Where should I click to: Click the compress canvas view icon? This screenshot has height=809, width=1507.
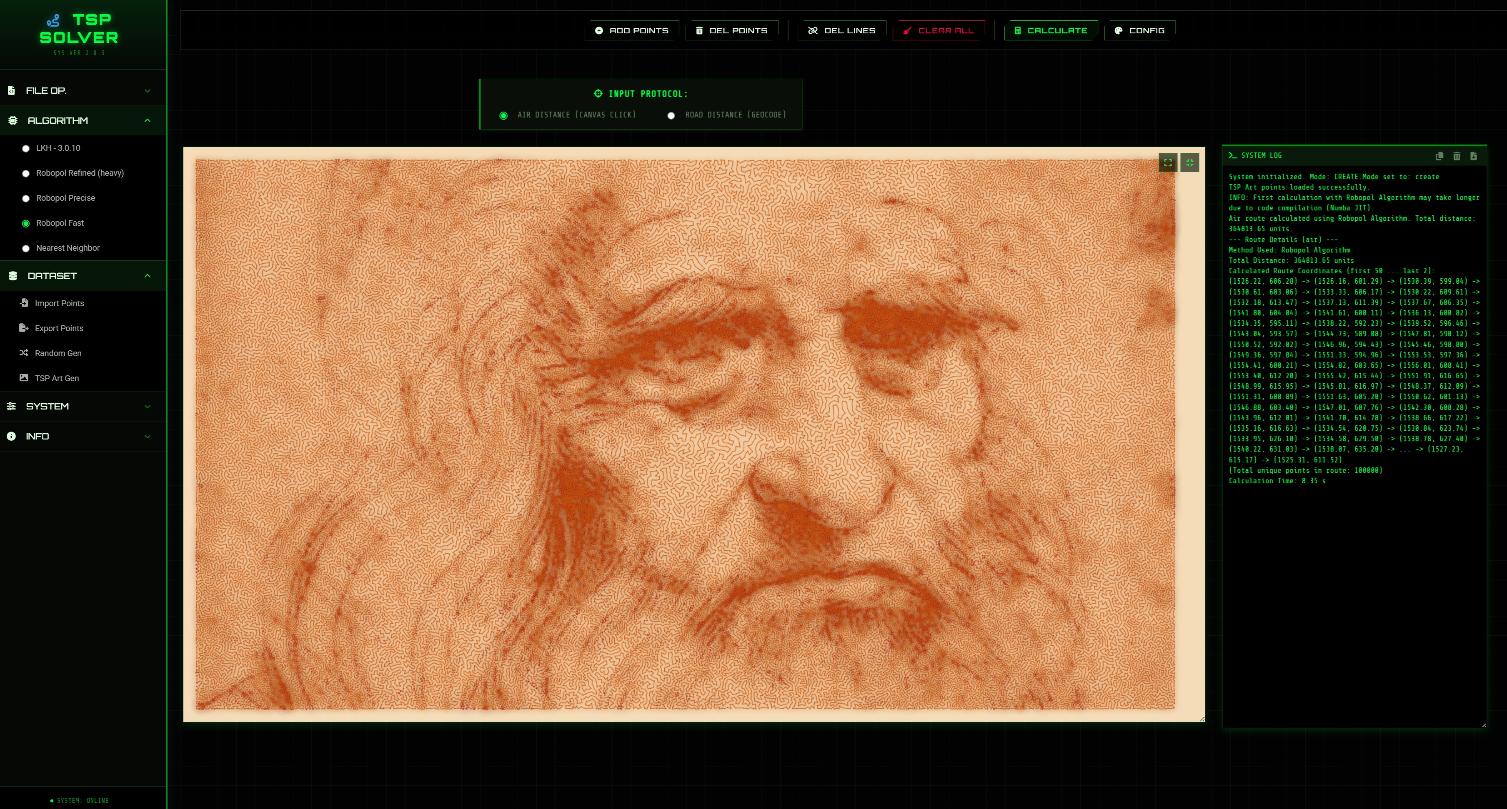(x=1189, y=162)
